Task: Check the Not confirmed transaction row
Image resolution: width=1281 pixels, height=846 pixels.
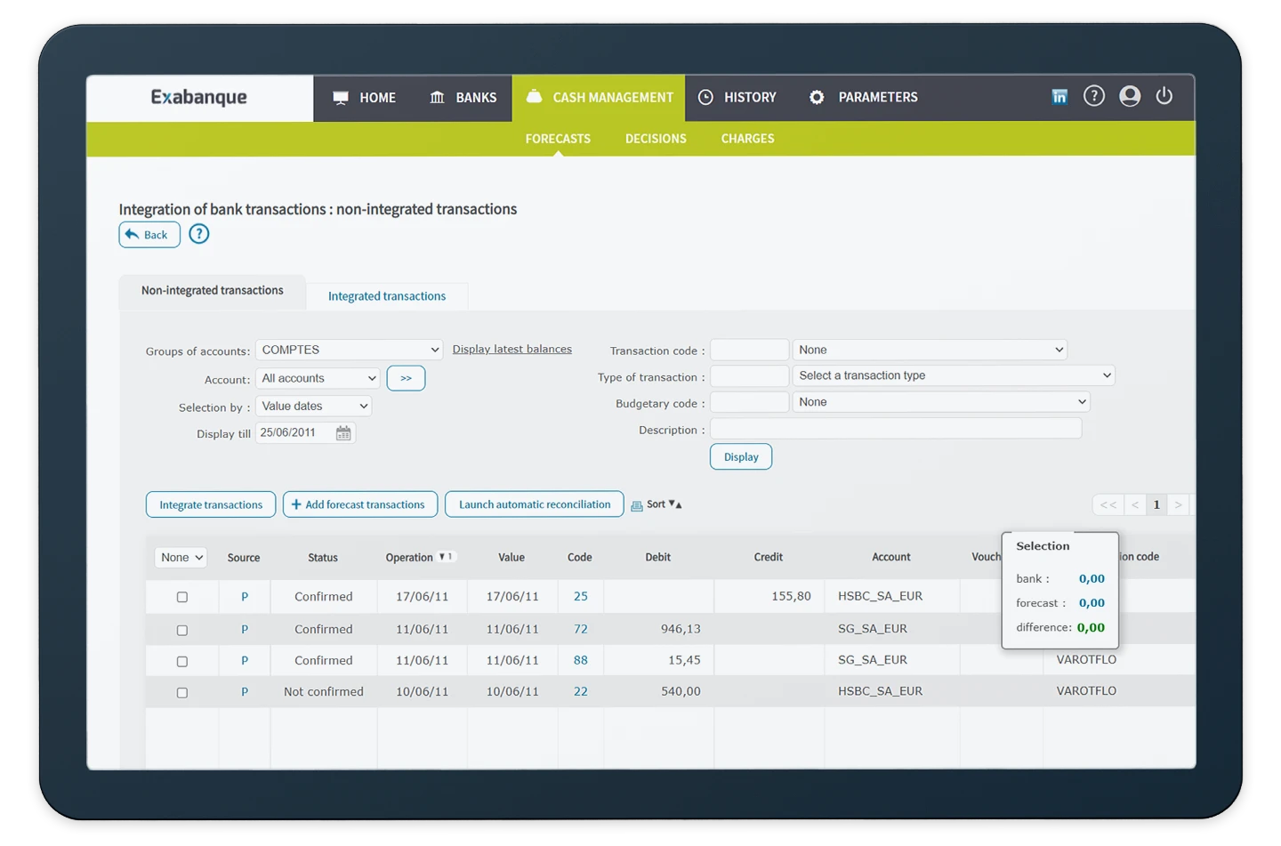Action: tap(182, 692)
